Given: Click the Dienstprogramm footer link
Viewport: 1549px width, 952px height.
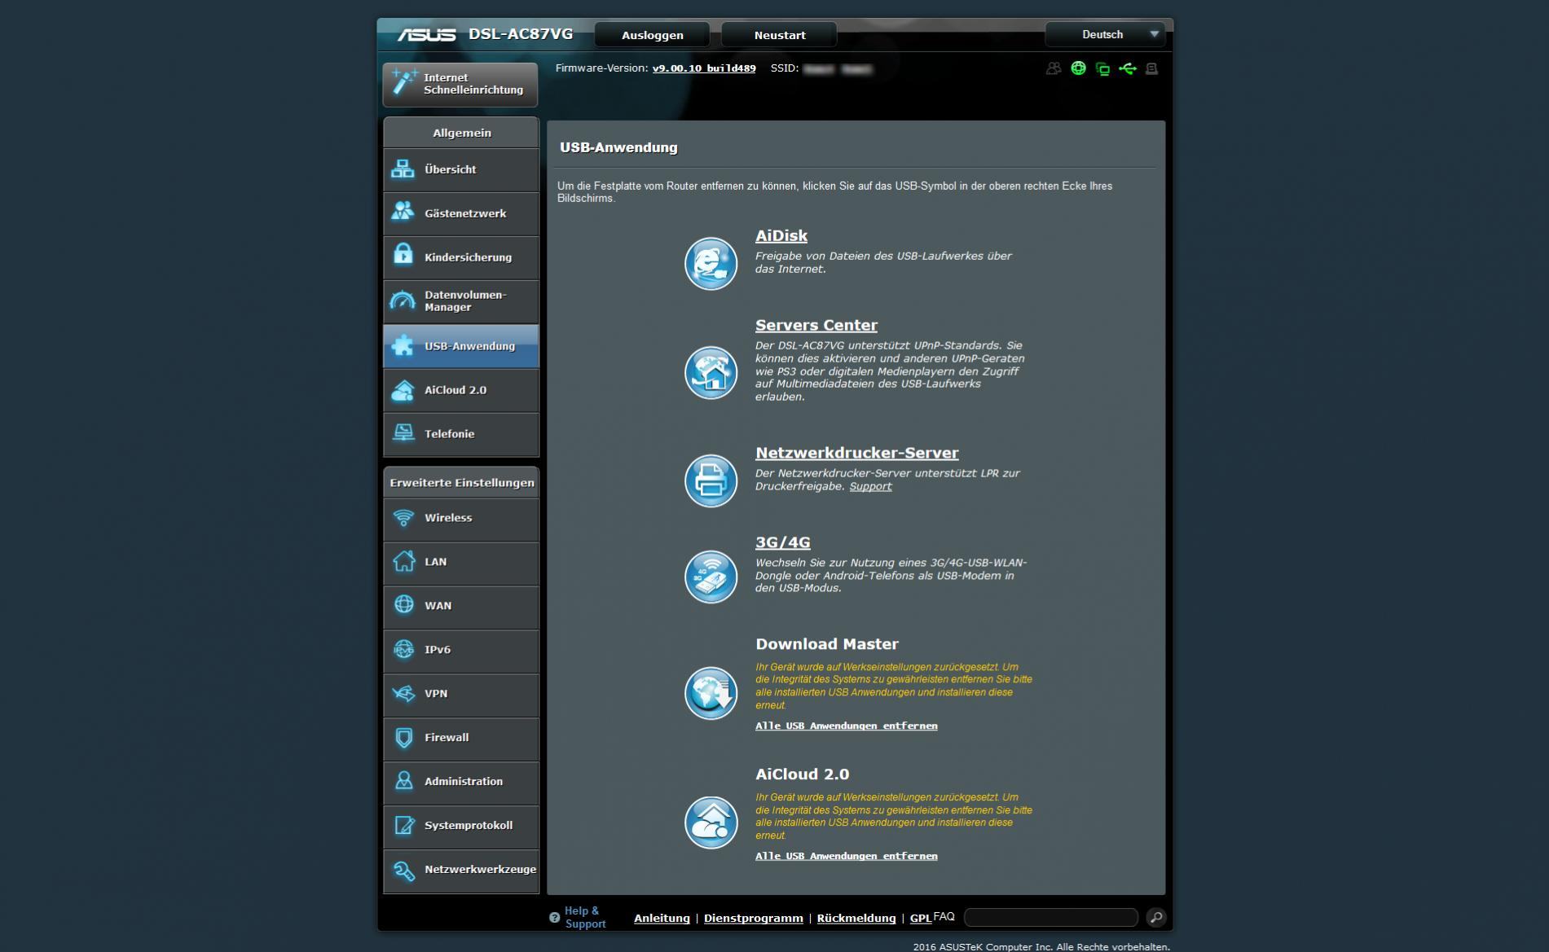Looking at the screenshot, I should [753, 918].
